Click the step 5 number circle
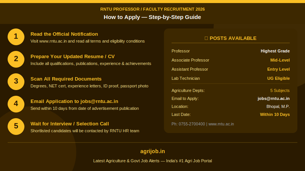305x171 pixels. coord(16,127)
